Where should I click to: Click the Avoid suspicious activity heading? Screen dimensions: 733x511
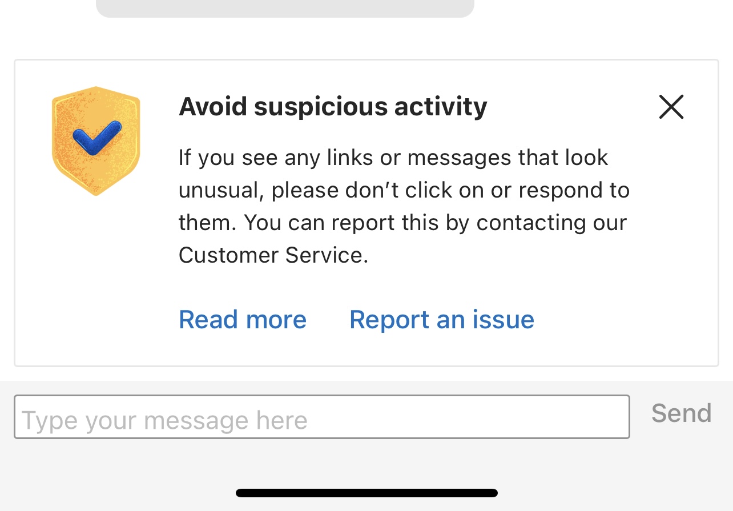point(333,107)
